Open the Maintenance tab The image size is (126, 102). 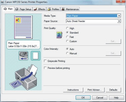tap(70, 9)
